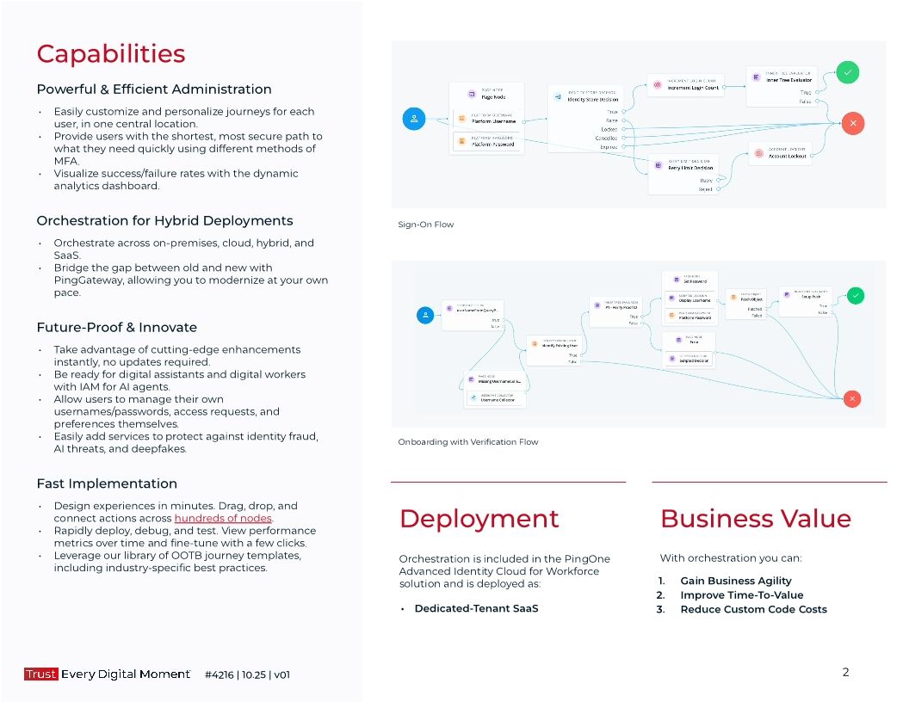Select the Username Collector node icon

click(x=473, y=397)
